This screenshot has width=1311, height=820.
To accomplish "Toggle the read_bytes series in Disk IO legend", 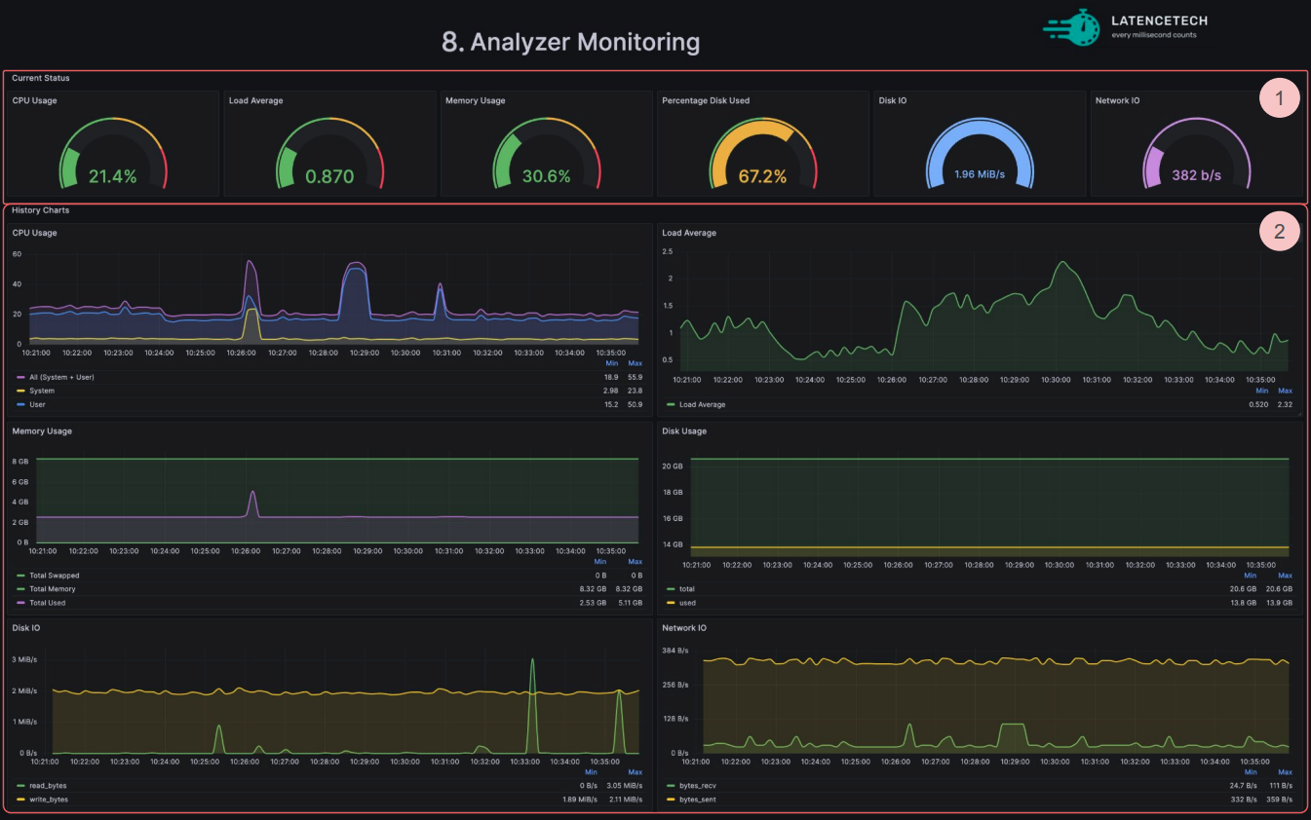I will [x=47, y=785].
